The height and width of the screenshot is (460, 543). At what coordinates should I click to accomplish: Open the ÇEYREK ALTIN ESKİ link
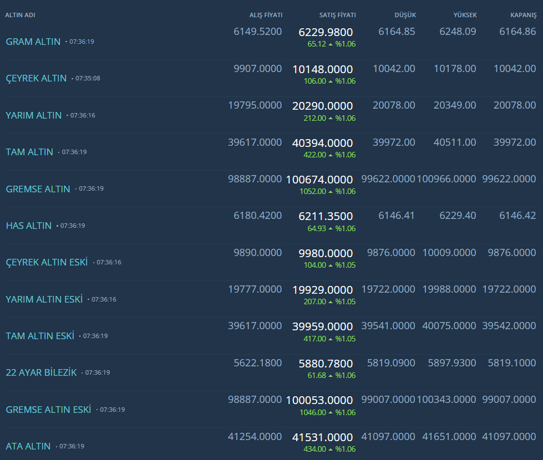point(47,262)
